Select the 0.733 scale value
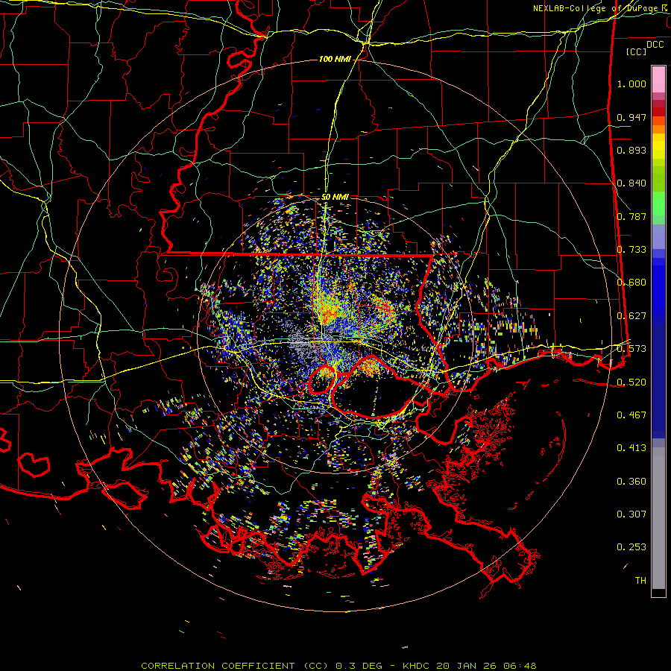Image resolution: width=671 pixels, height=671 pixels. coord(631,250)
